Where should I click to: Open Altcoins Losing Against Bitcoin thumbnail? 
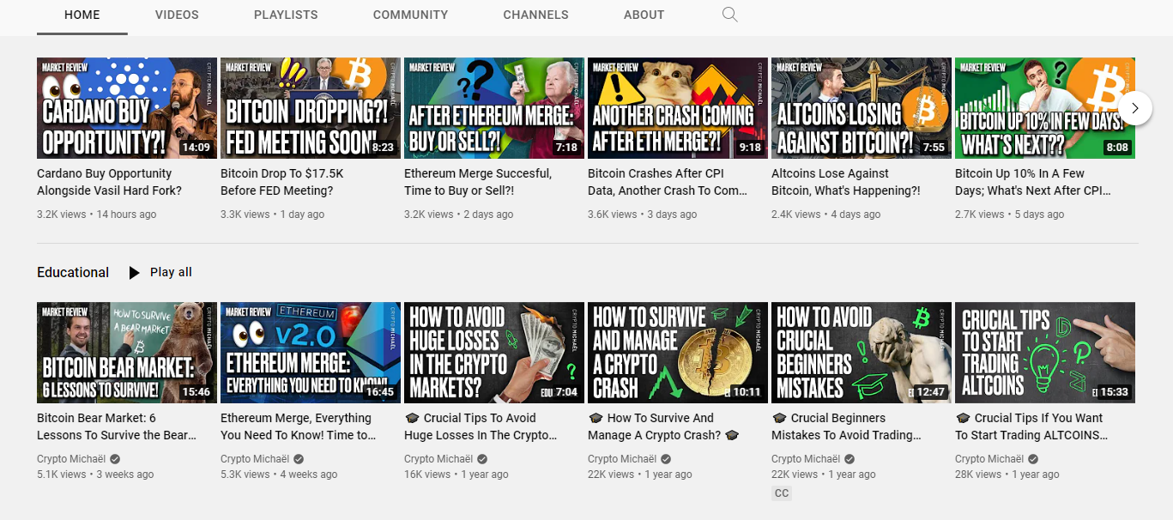(x=862, y=108)
